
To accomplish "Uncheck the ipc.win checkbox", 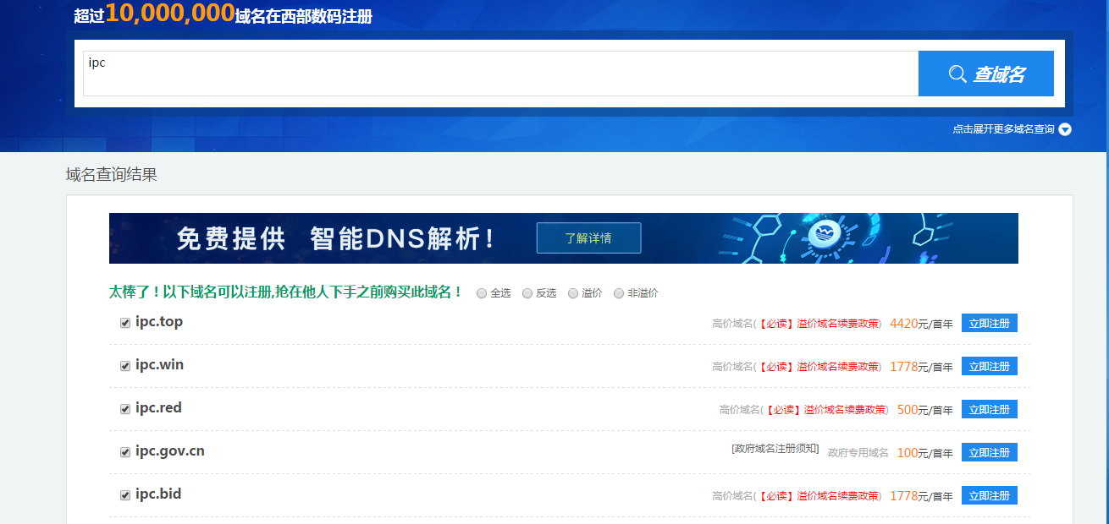I will point(125,366).
